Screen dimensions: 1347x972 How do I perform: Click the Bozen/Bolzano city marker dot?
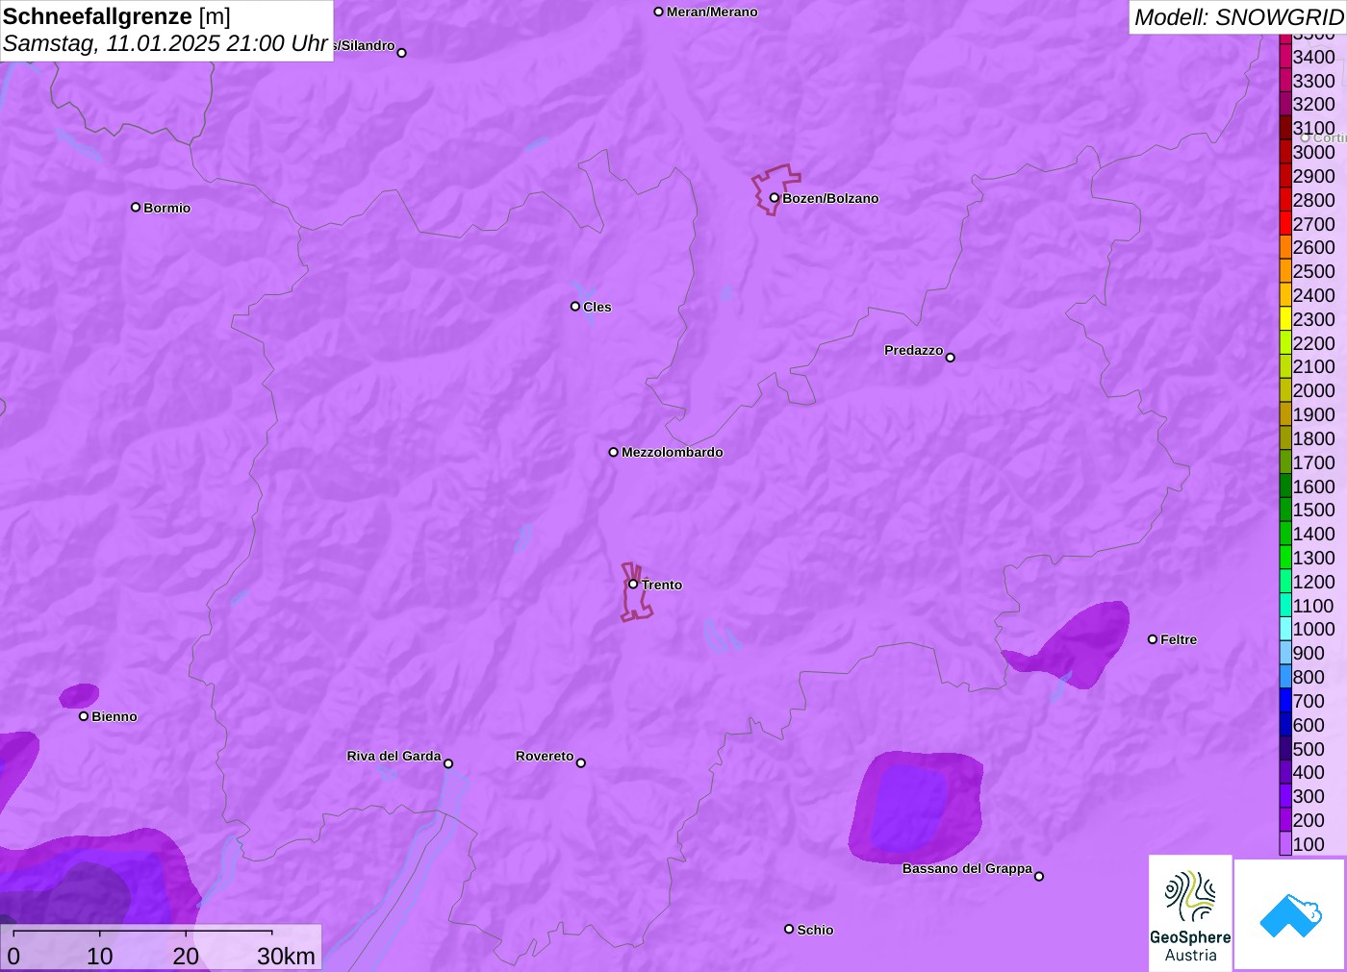click(774, 198)
